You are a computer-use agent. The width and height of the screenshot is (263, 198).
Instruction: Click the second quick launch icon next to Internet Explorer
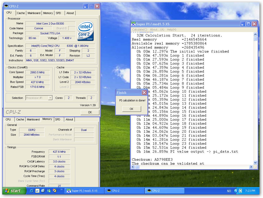[x=37, y=191]
